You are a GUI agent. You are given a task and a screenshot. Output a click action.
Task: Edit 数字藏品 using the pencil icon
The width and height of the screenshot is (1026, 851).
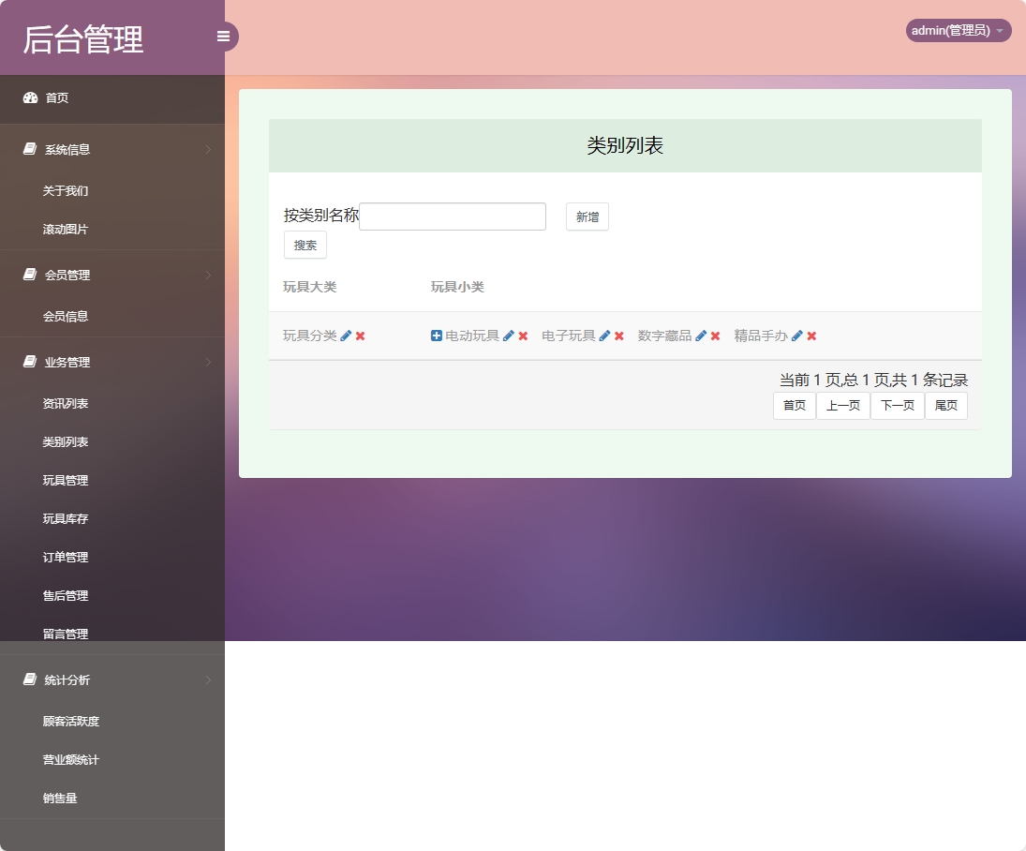[699, 336]
